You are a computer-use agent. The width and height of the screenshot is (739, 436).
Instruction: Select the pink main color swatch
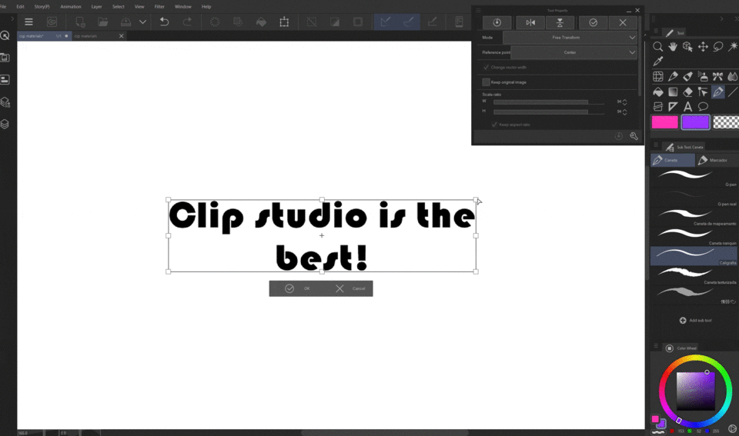click(664, 122)
